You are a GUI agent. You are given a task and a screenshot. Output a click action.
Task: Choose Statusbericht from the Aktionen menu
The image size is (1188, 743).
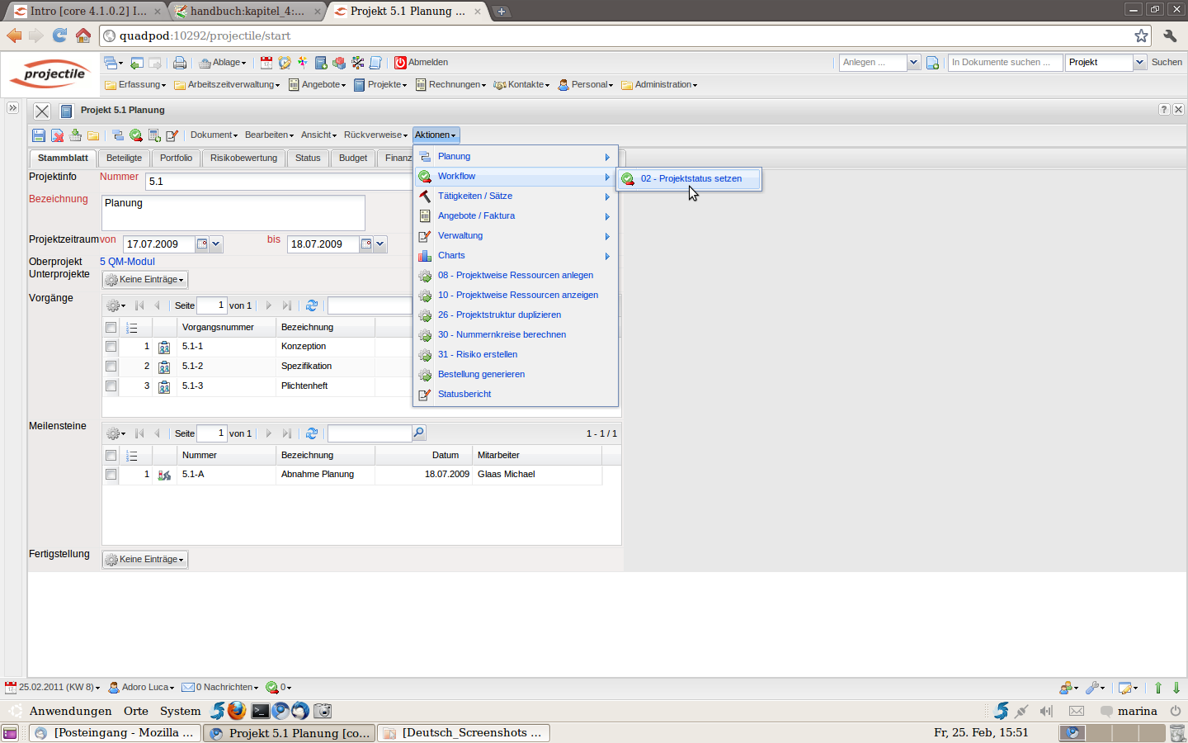464,395
